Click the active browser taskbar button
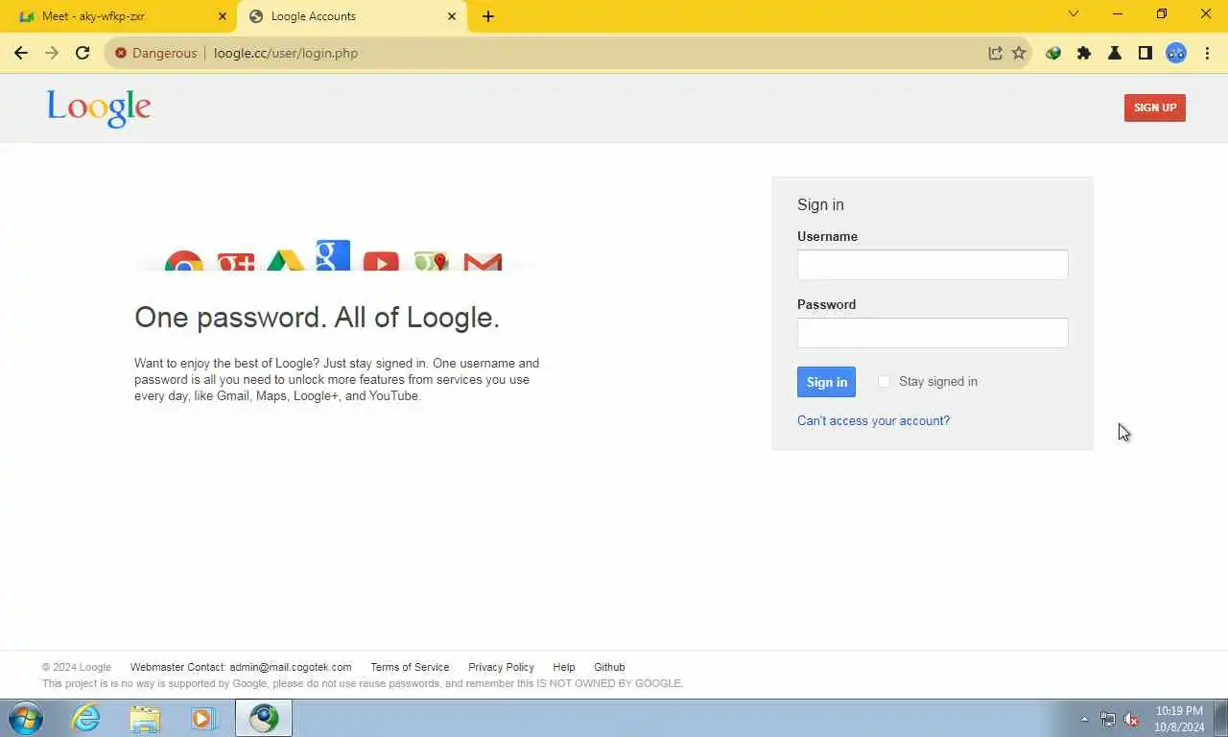 click(x=264, y=718)
